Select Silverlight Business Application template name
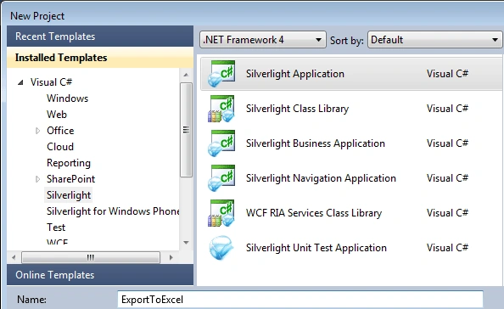 316,143
